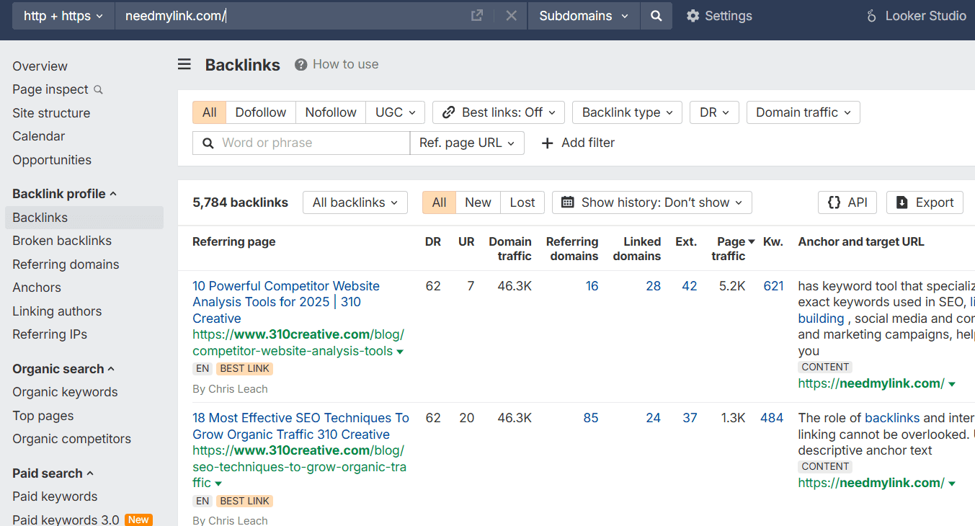Select the Nofollow filter option
The height and width of the screenshot is (526, 975).
coord(330,112)
